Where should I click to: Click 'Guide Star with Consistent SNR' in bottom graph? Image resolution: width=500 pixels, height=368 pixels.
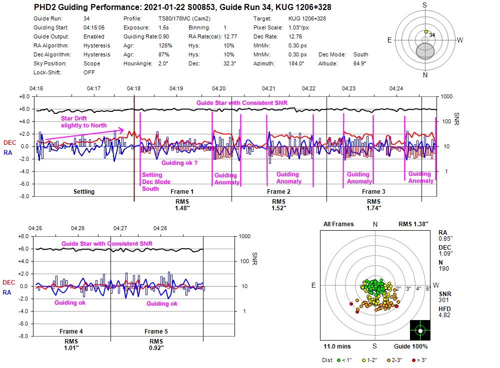107,244
